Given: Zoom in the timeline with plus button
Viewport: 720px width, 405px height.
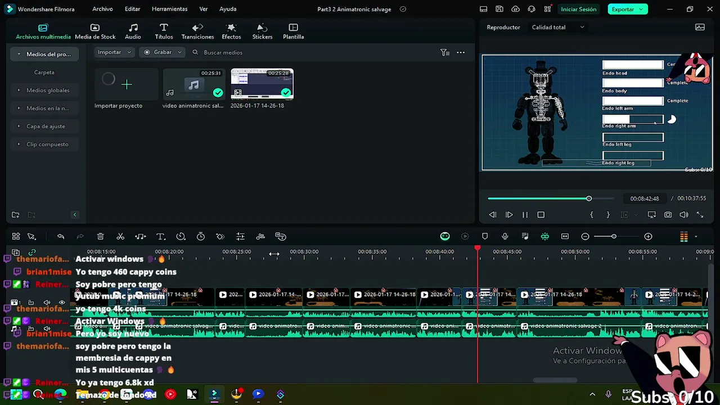Looking at the screenshot, I should (x=648, y=237).
